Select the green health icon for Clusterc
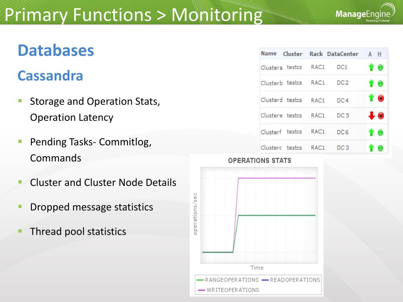This screenshot has width=403, height=302. (381, 148)
